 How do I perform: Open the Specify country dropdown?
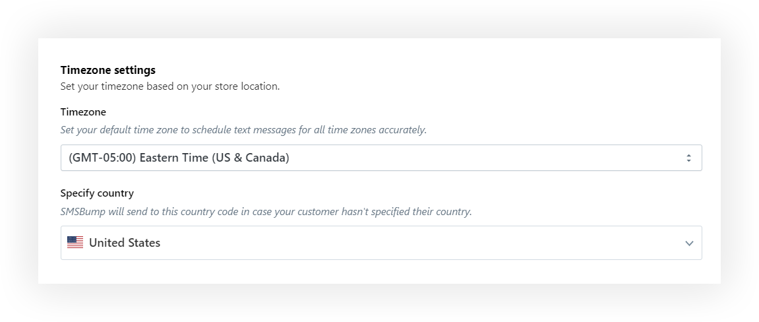point(381,243)
